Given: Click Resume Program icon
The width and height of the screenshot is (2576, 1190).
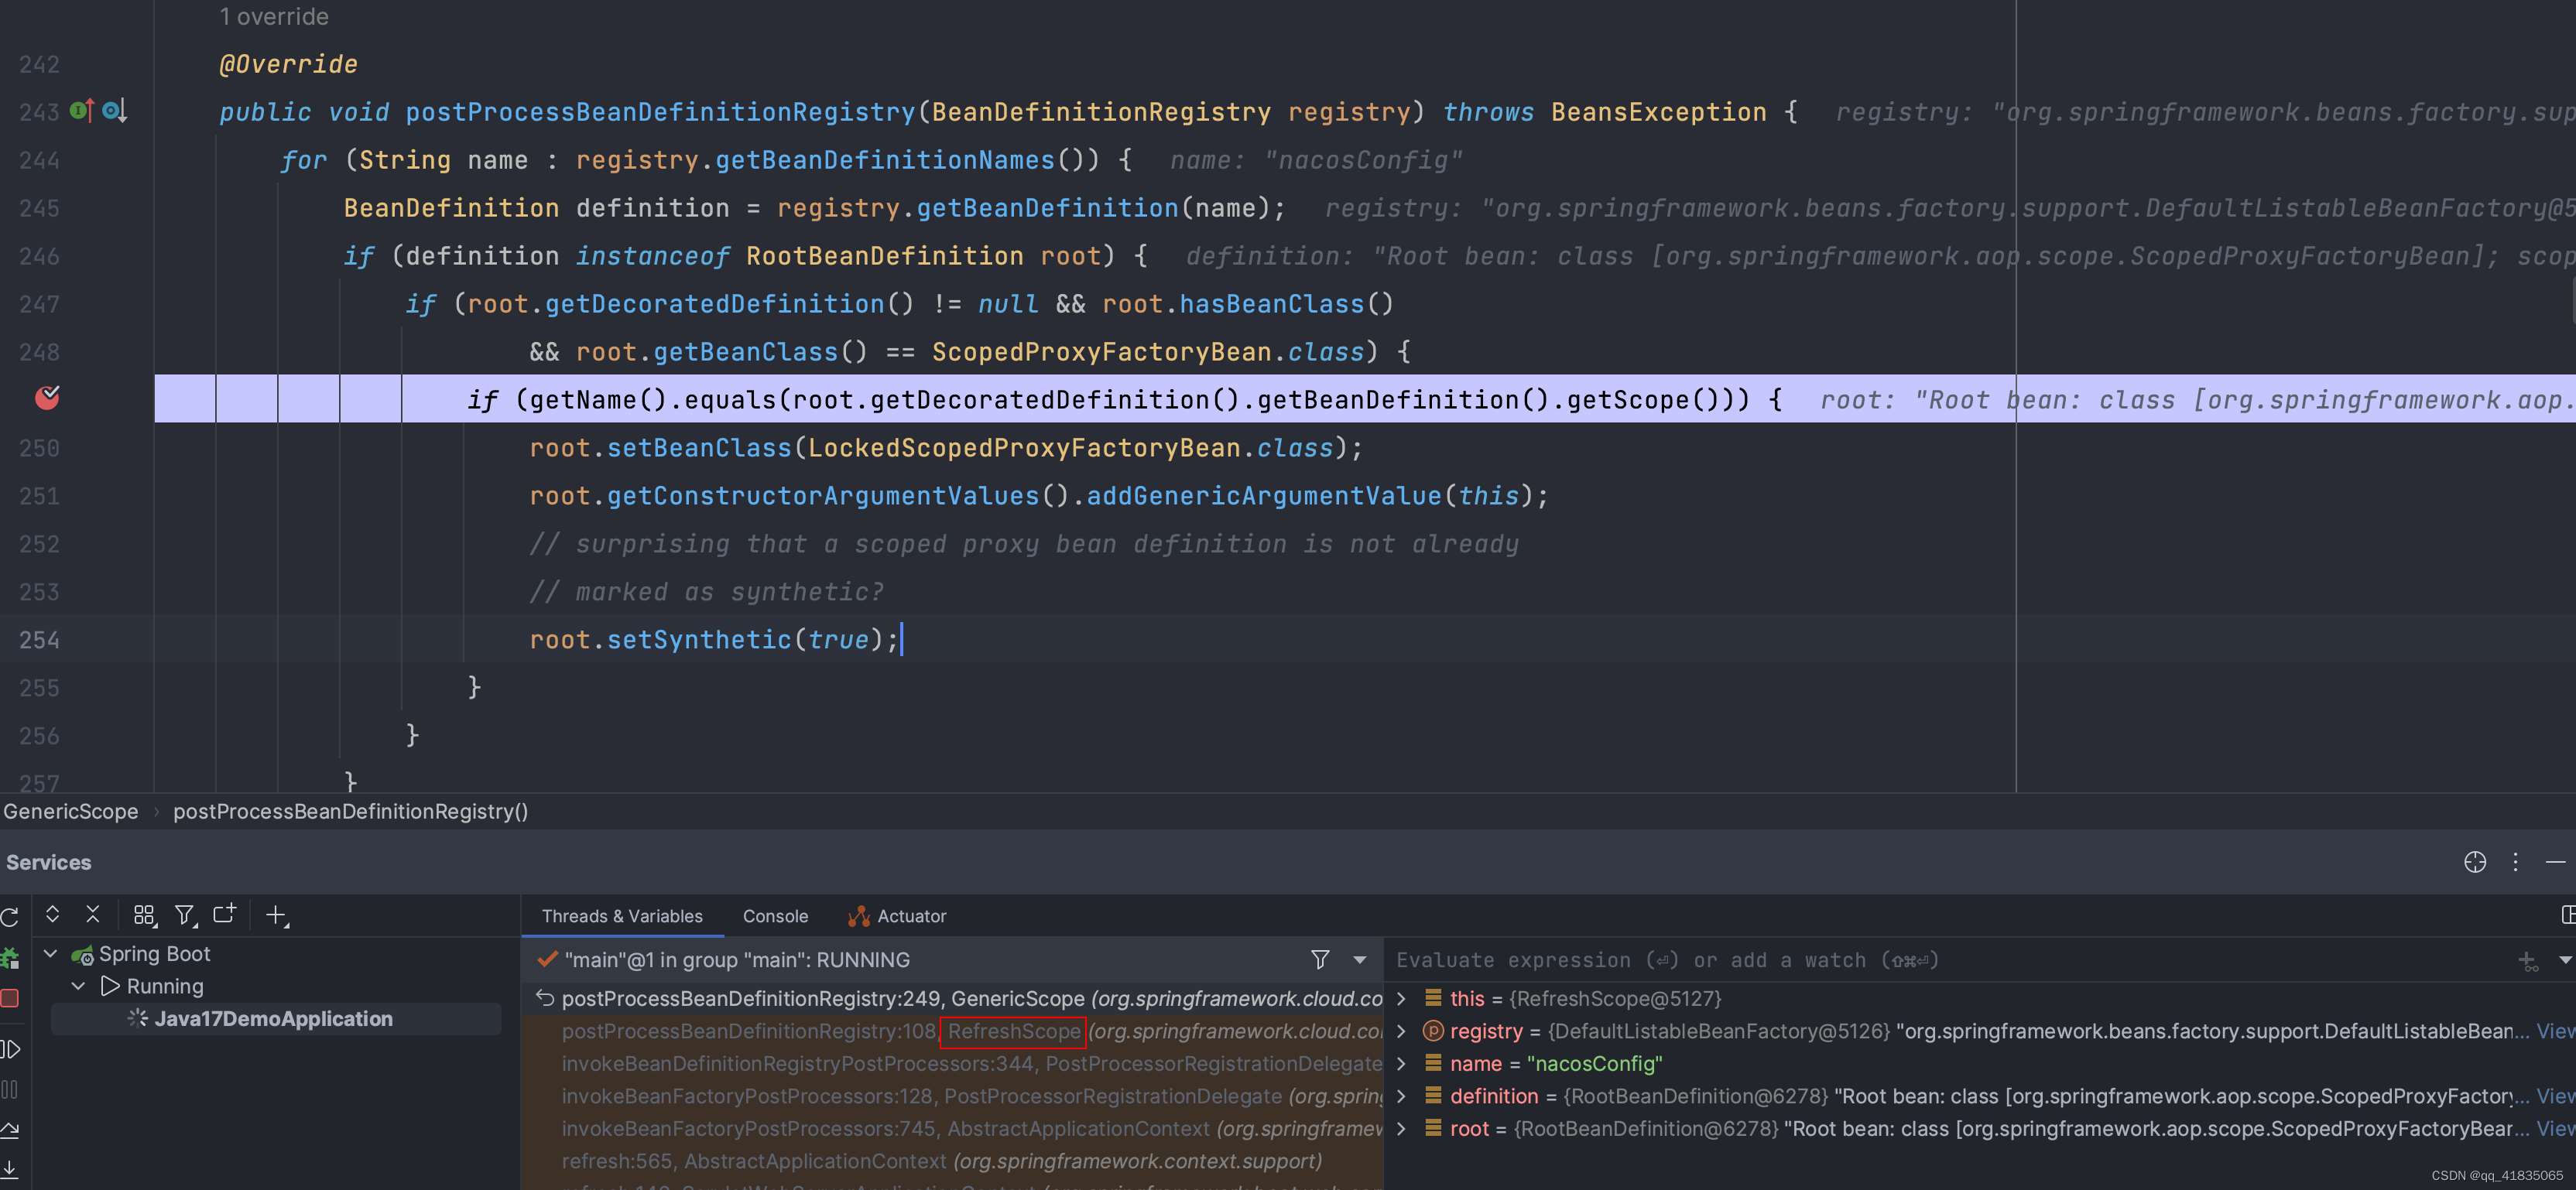Looking at the screenshot, I should [10, 1048].
